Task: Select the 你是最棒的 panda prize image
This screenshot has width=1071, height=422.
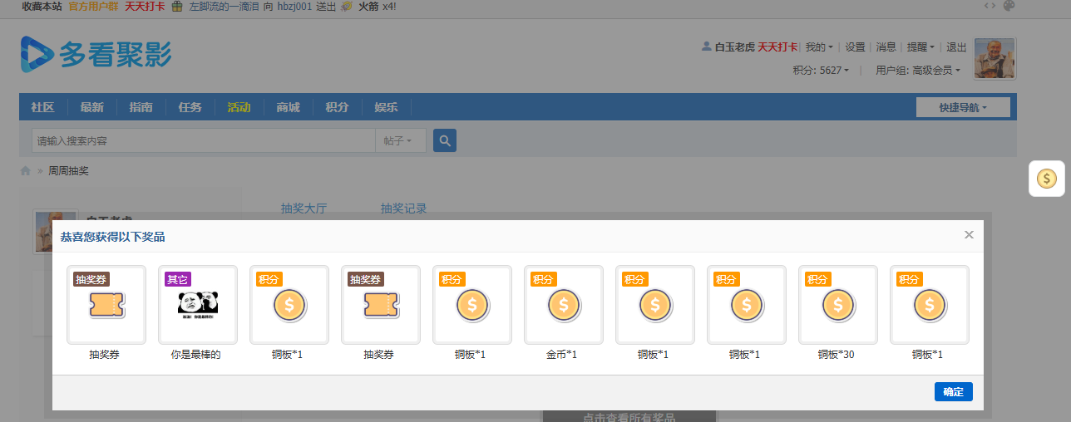Action: 197,304
